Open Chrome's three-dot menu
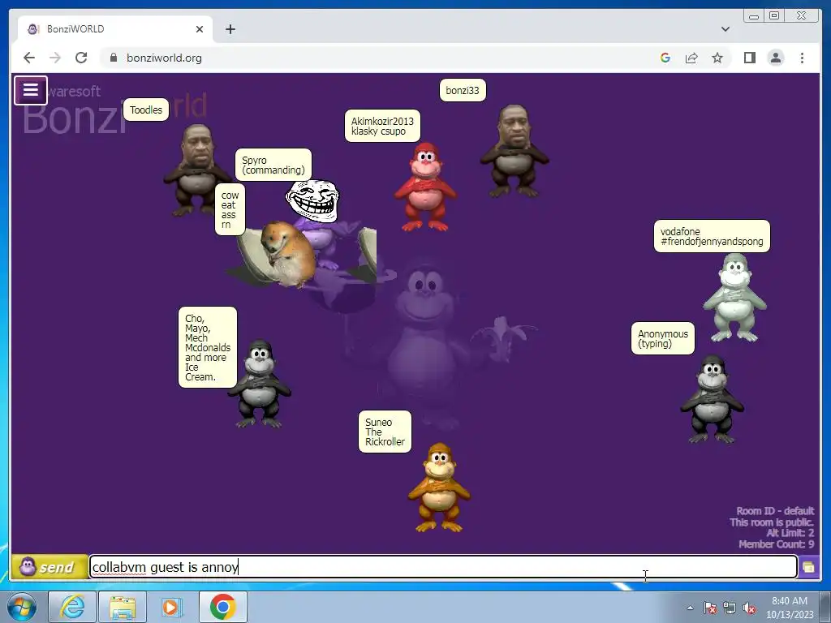Image resolution: width=831 pixels, height=623 pixels. coord(802,58)
